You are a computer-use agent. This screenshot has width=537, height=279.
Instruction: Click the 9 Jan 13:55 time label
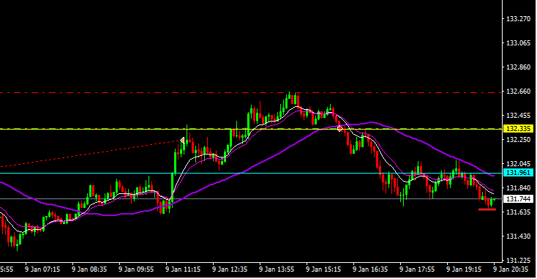(x=277, y=269)
